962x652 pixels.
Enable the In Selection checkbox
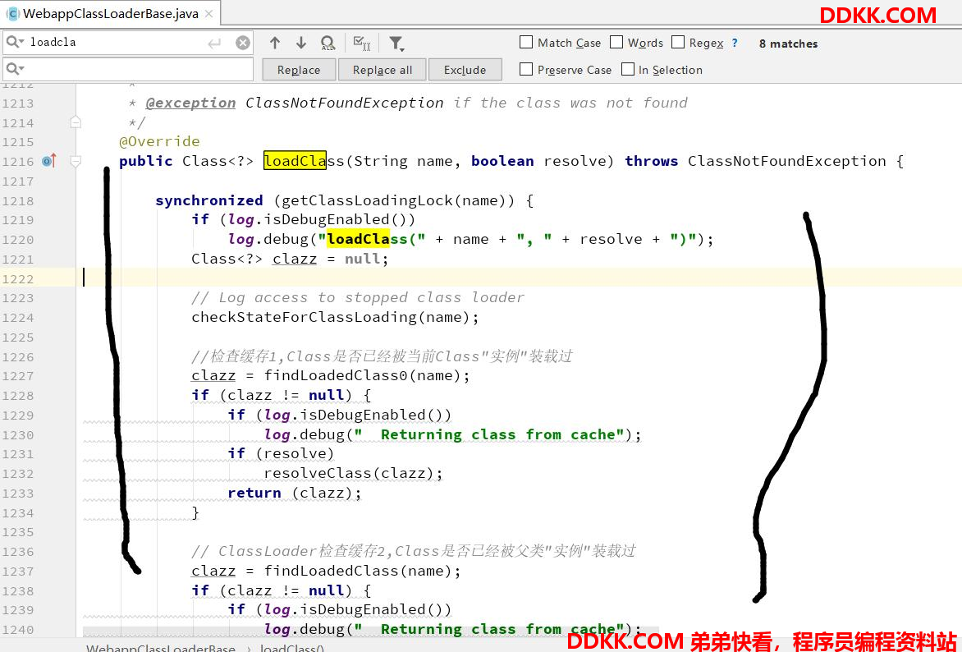click(x=628, y=69)
